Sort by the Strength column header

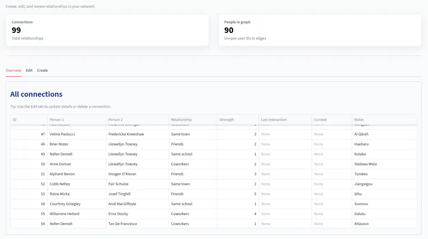click(238, 120)
